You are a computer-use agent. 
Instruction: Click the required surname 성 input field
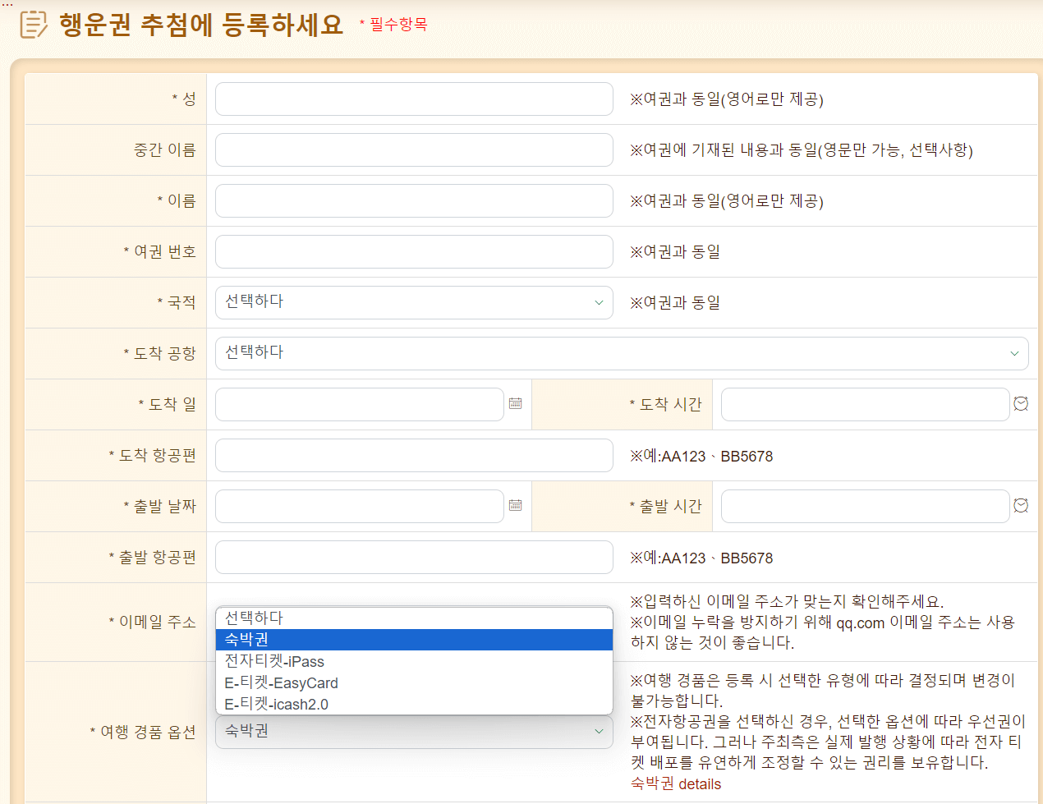point(414,98)
